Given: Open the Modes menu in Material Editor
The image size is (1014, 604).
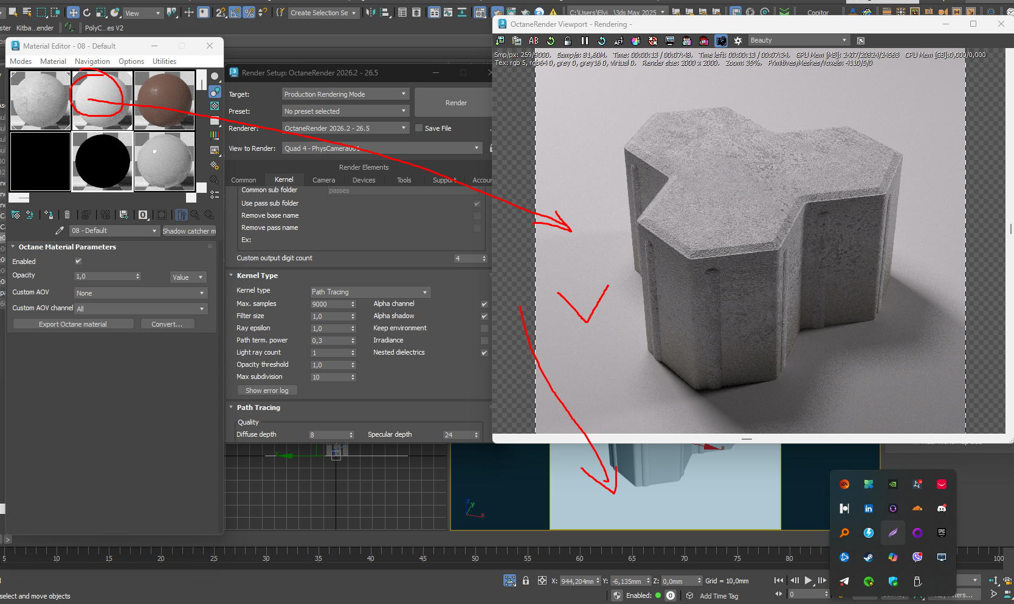Looking at the screenshot, I should [x=21, y=61].
